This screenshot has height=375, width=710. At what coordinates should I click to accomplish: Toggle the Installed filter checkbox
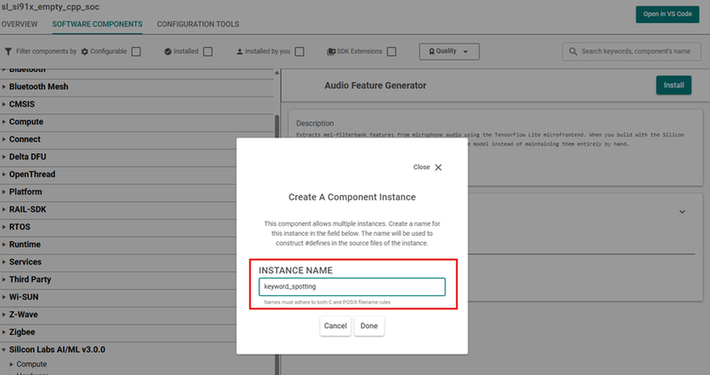pyautogui.click(x=208, y=52)
